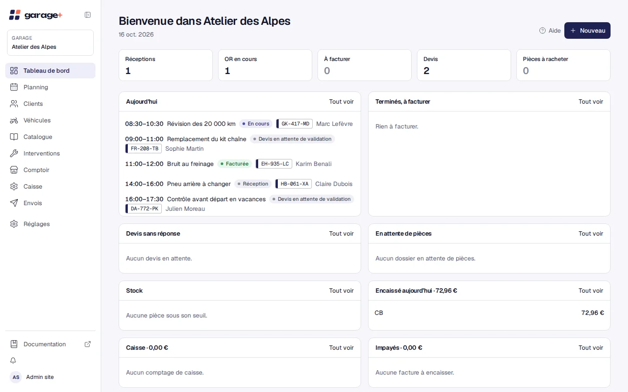This screenshot has width=628, height=392.
Task: Open the Devis stat card
Action: [464, 65]
